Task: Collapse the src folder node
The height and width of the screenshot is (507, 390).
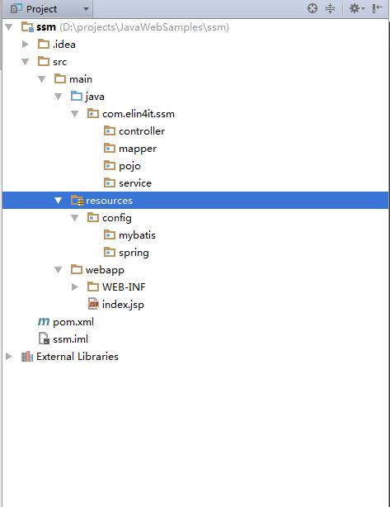Action: click(x=26, y=61)
